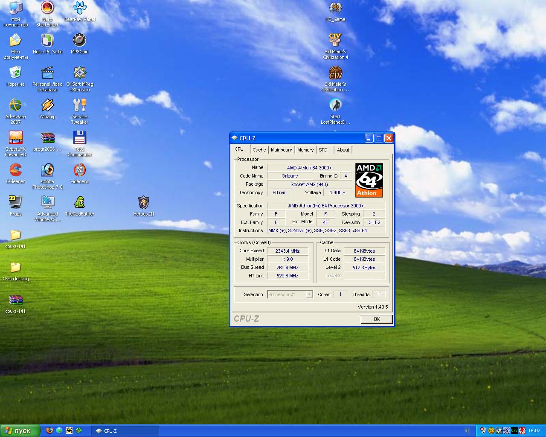Click the Multiplier value x 9.0
This screenshot has height=437, width=546.
(288, 259)
